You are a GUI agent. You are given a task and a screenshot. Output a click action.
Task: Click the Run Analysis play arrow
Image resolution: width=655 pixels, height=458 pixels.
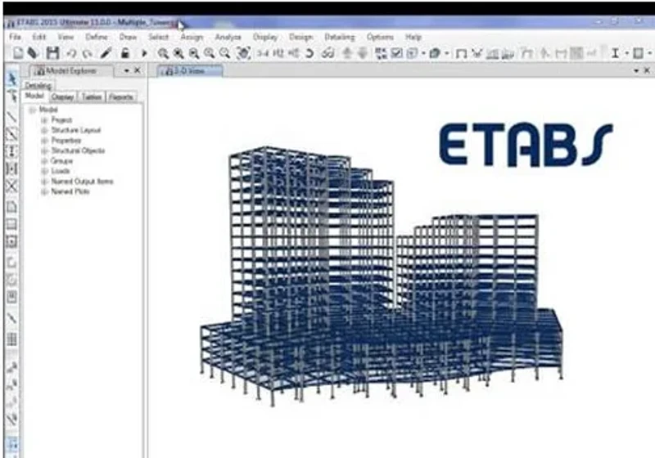pos(145,53)
